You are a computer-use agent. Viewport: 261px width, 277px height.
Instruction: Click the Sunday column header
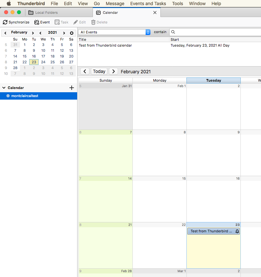(106, 80)
